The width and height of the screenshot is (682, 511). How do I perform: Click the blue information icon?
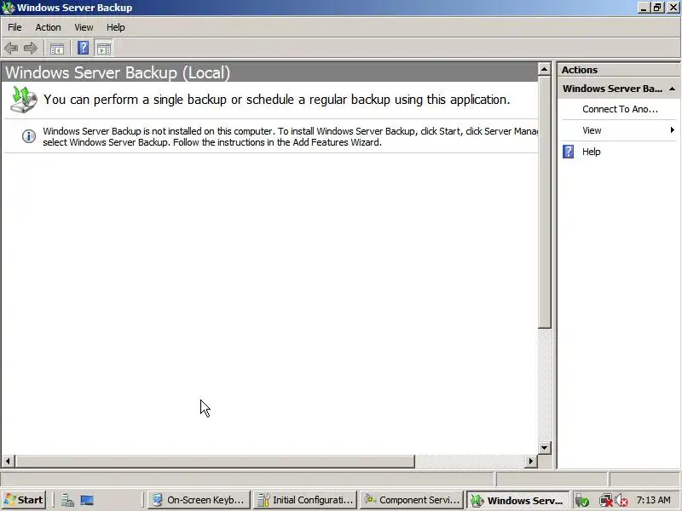click(x=29, y=136)
